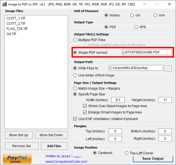Click the page Height input field
The height and width of the screenshot is (165, 176).
[x=165, y=100]
